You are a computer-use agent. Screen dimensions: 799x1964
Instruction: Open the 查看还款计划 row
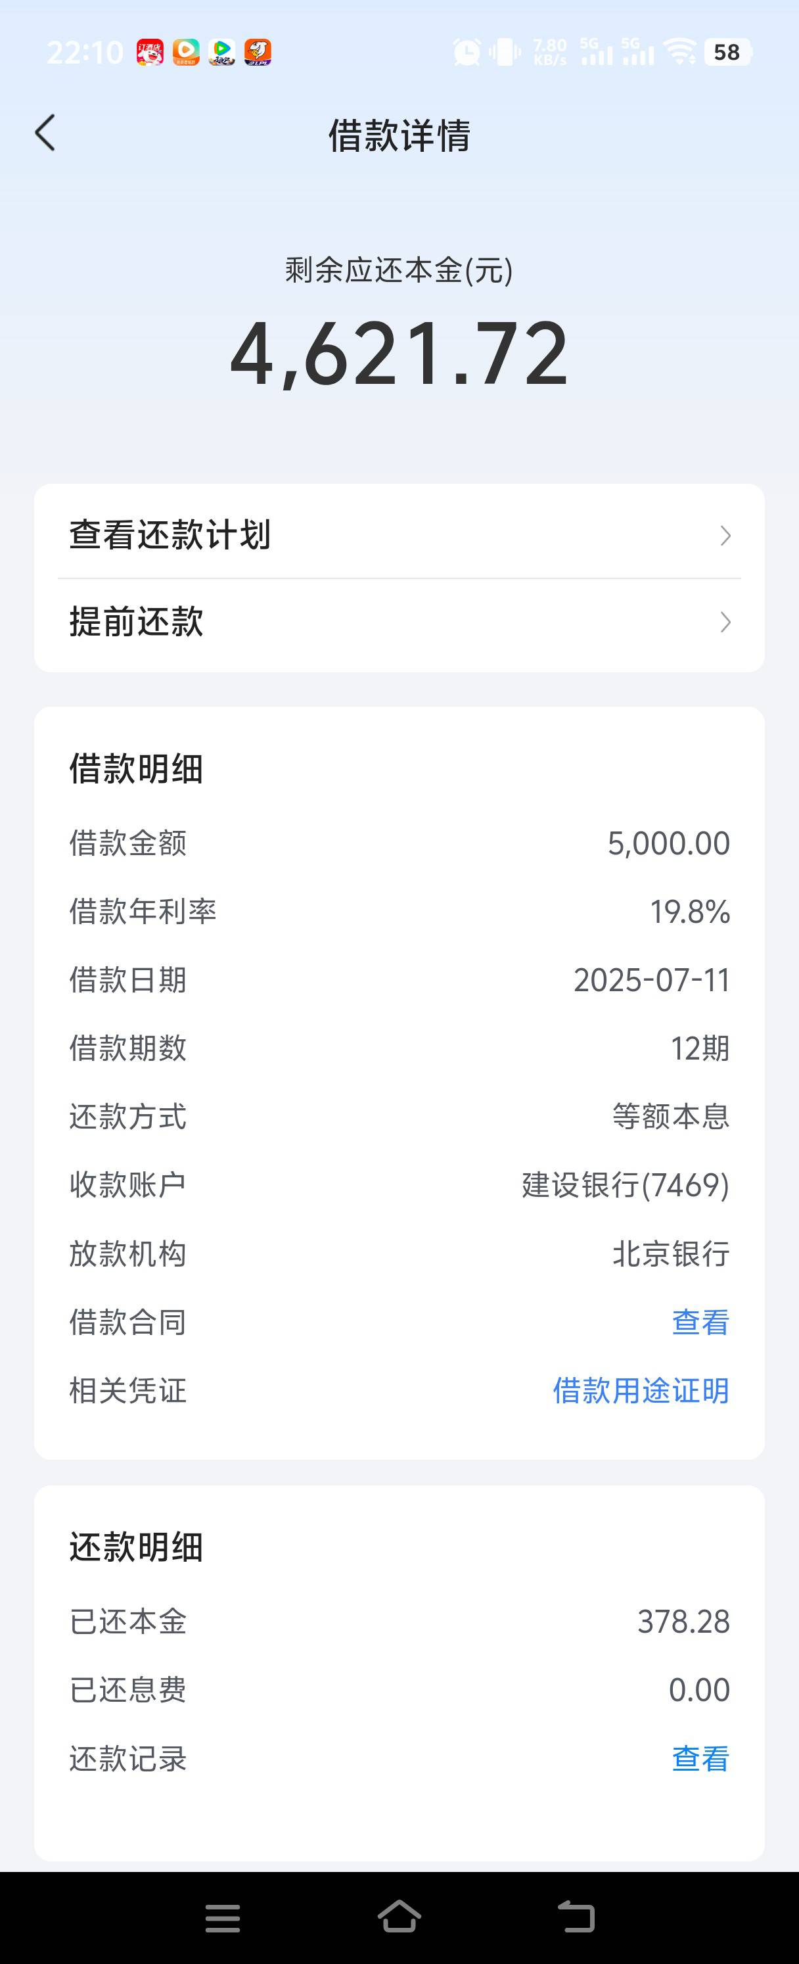pyautogui.click(x=399, y=534)
